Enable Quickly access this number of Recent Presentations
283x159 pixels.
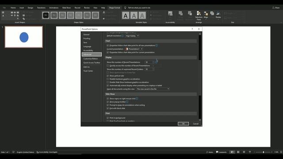(108, 66)
